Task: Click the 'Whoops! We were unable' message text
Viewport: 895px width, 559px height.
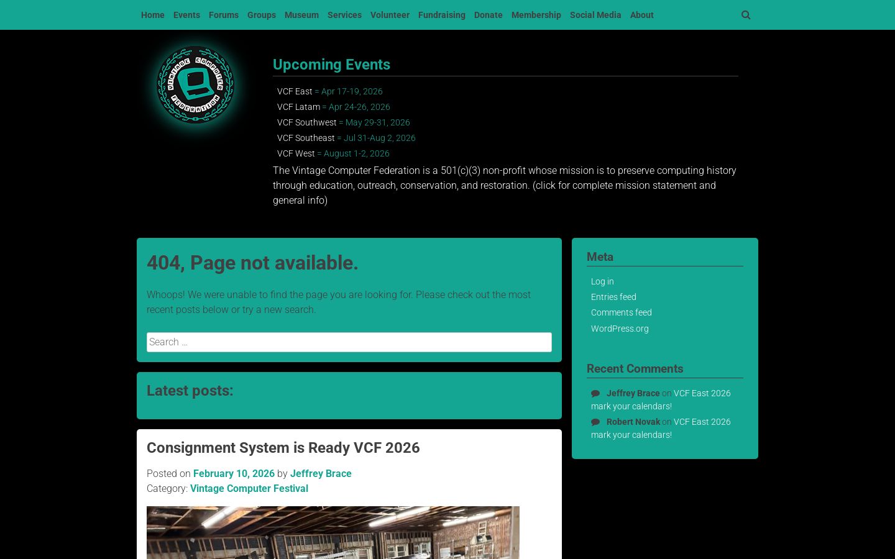Action: coord(339,302)
